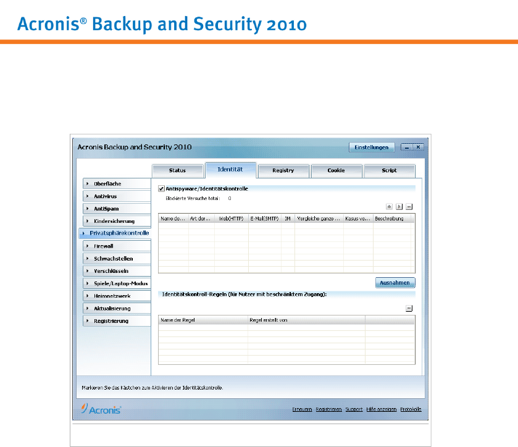The image size is (518, 447).
Task: Click the Support link
Action: 354,409
